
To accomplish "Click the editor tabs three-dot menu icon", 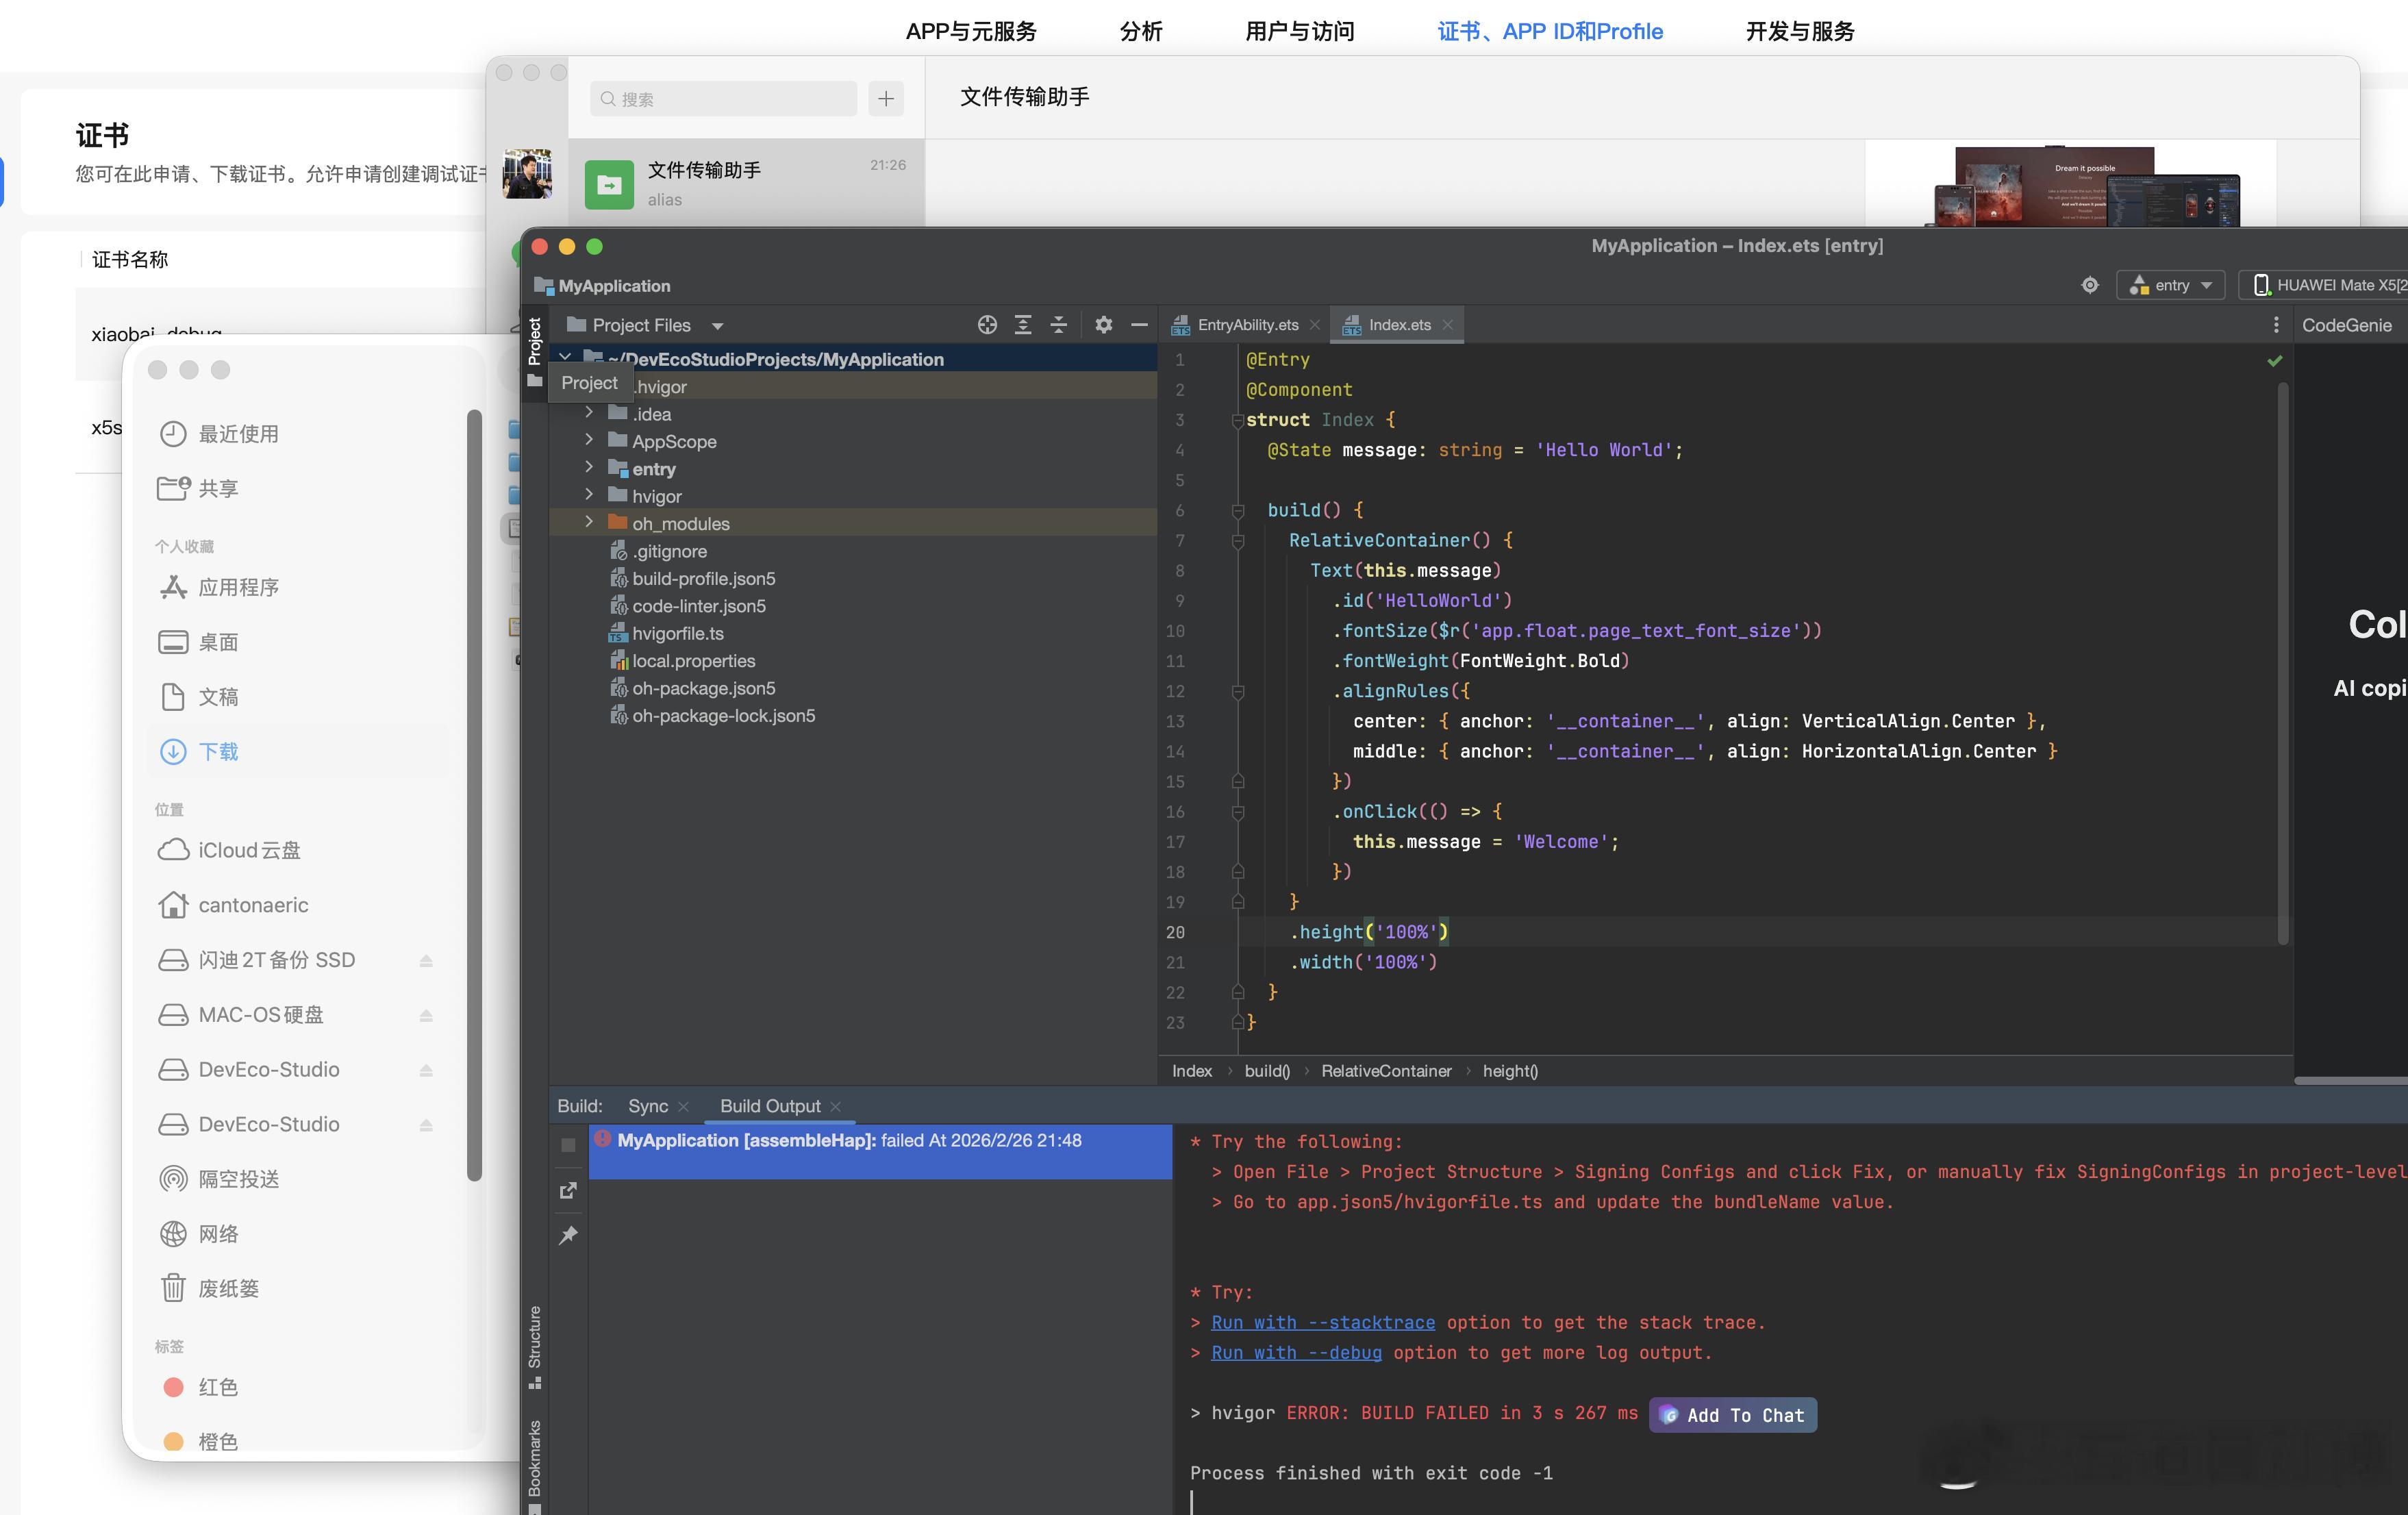I will coord(2275,325).
